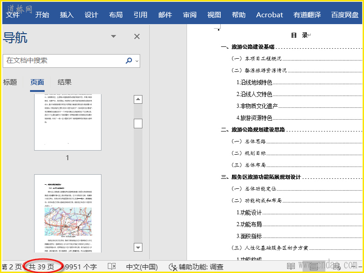Switch to the 有道翻译 tab
The height and width of the screenshot is (273, 364).
[307, 15]
